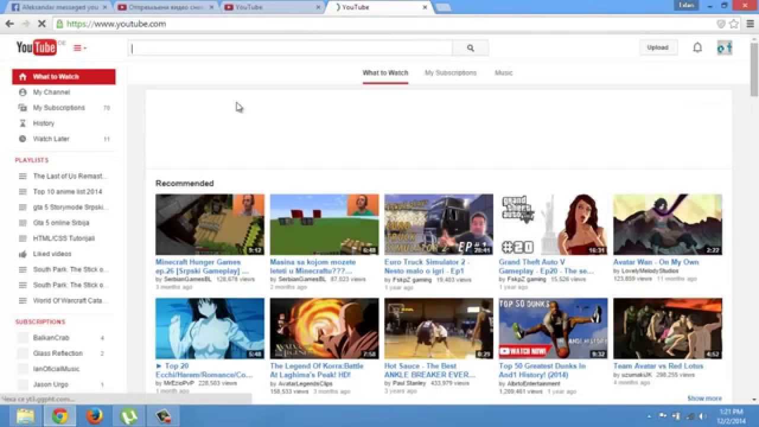The height and width of the screenshot is (427, 759).
Task: Click the playlist icon beside HTML/CSS Tutorijali
Action: click(x=23, y=238)
